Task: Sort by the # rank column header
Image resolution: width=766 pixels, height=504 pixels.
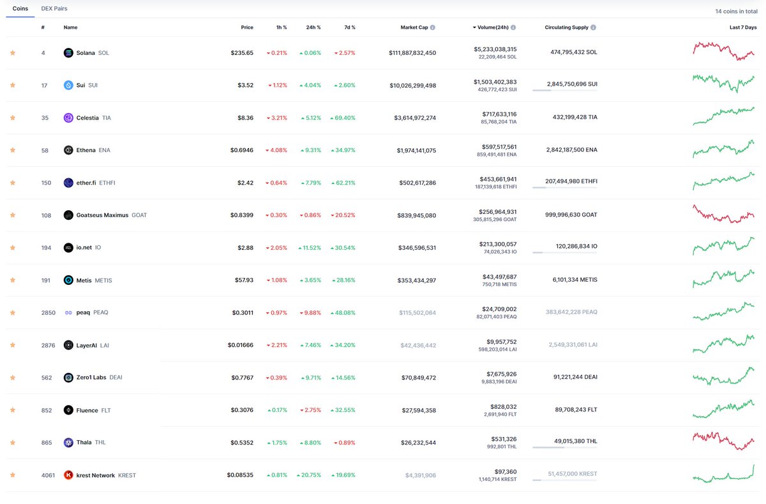Action: [x=43, y=27]
